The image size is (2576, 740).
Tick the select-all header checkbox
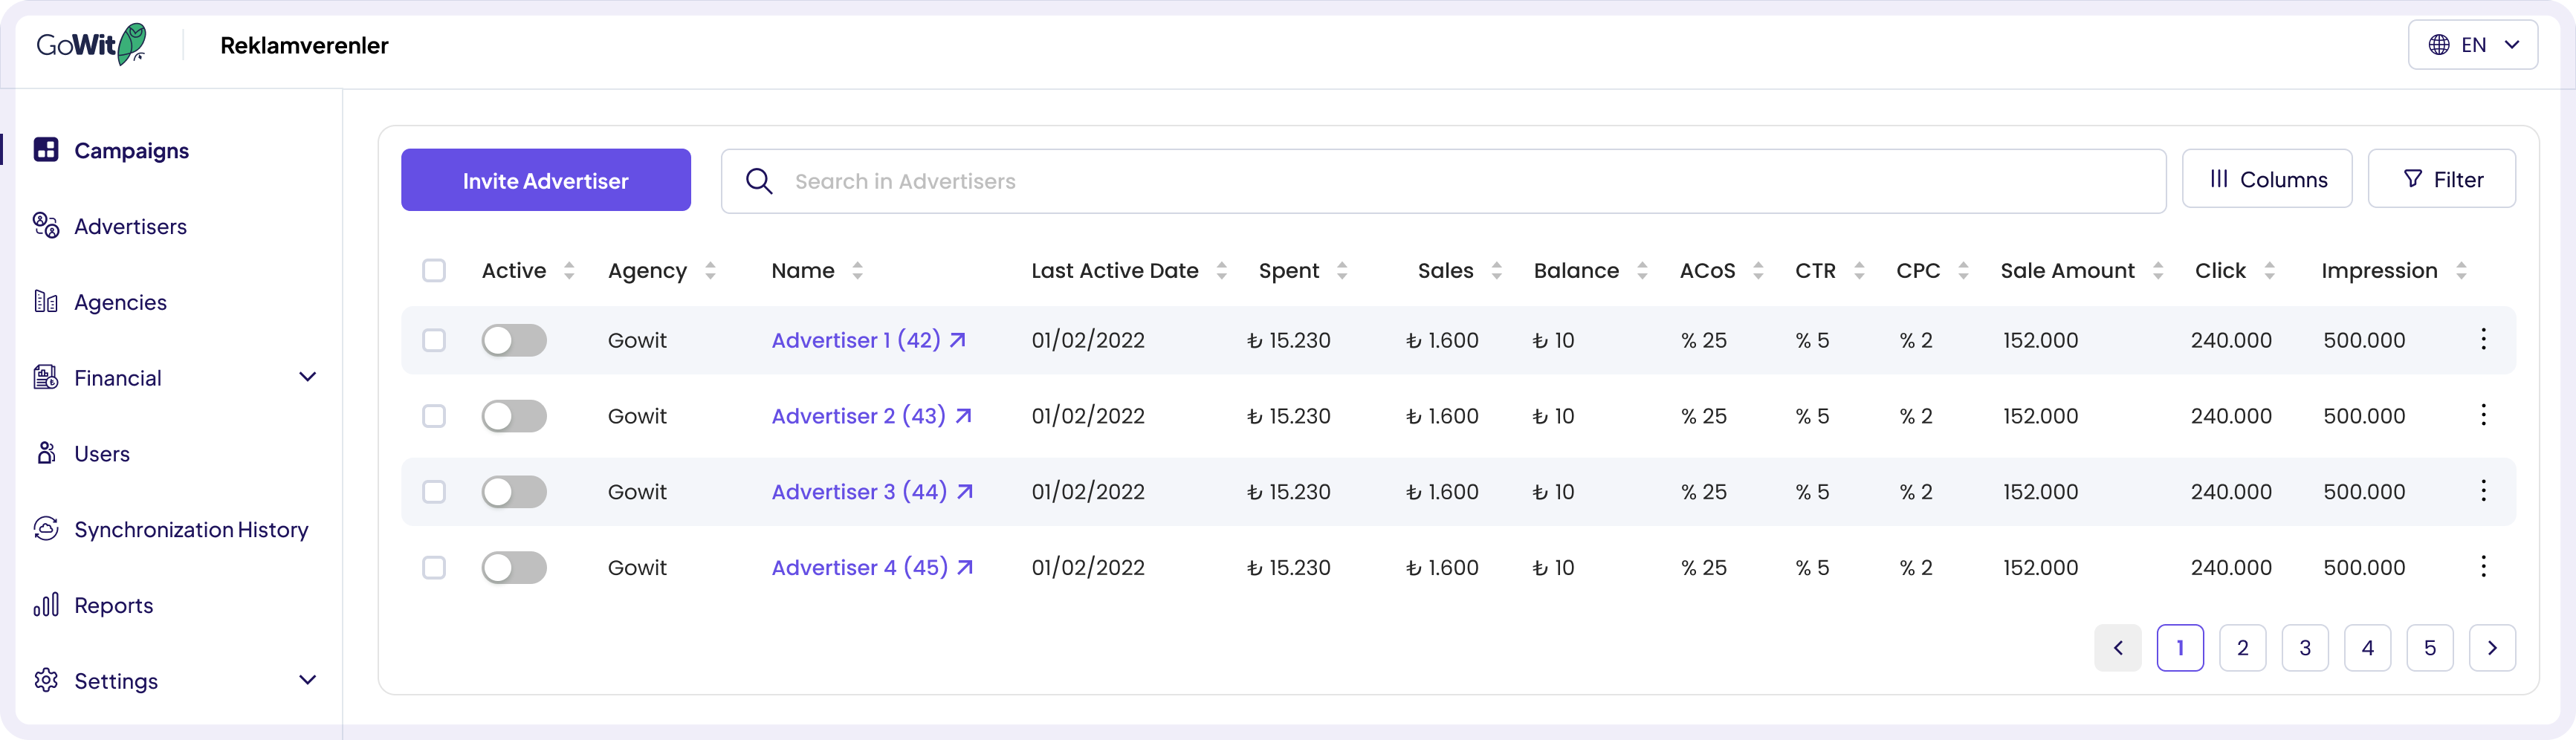tap(434, 271)
